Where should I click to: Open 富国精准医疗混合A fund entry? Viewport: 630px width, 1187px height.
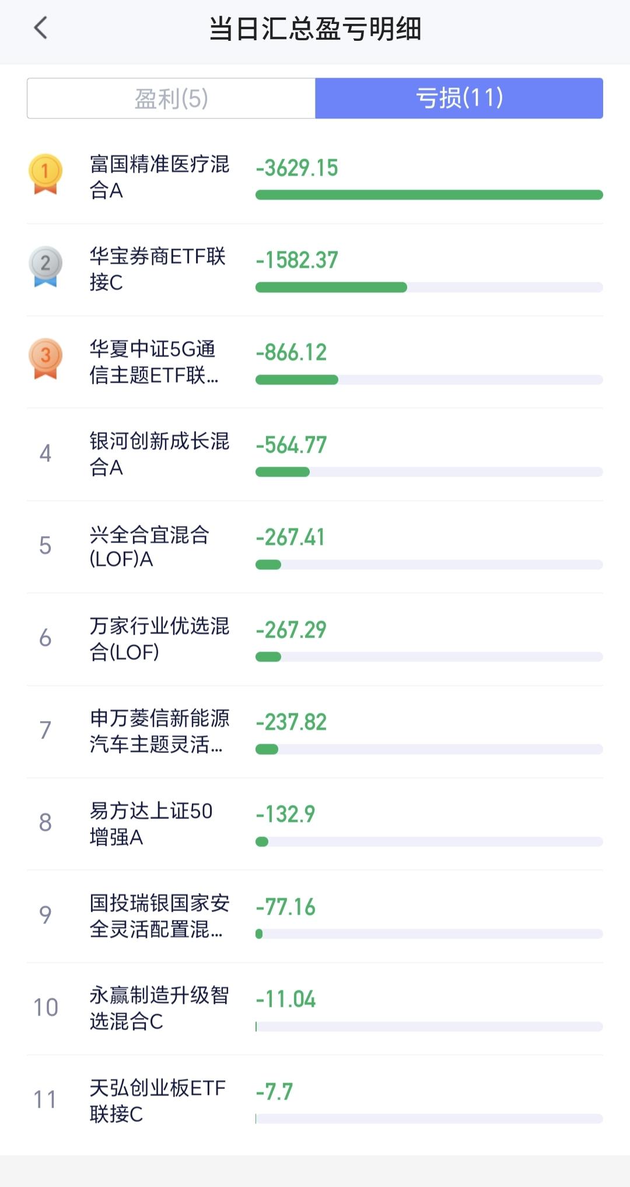click(x=315, y=177)
